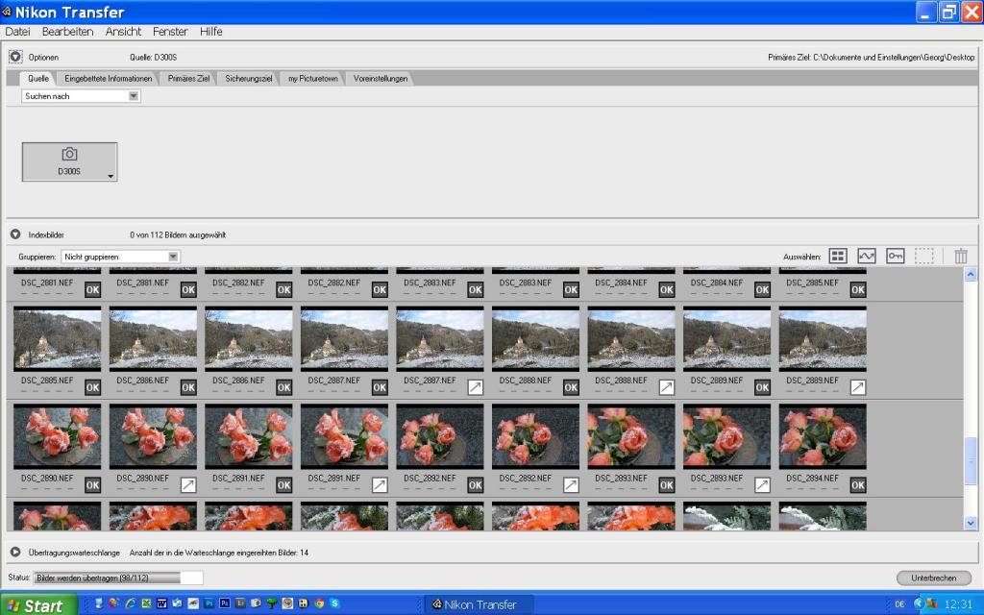Click the Show Desktop taskbar icon
The height and width of the screenshot is (615, 984).
(x=99, y=603)
